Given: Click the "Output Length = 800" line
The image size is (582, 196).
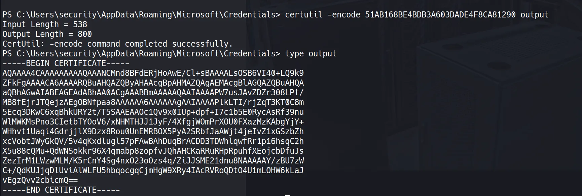Looking at the screenshot, I should pos(47,34).
